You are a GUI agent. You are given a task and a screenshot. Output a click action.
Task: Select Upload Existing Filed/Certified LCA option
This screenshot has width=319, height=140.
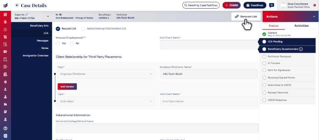(83, 29)
